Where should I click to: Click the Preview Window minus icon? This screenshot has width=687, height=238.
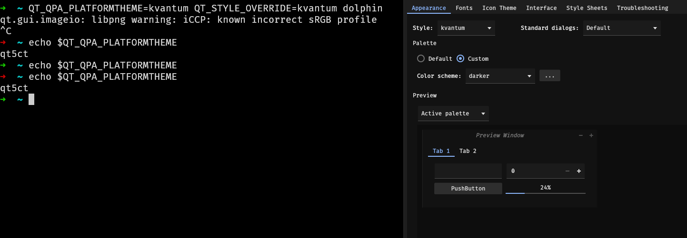click(580, 135)
